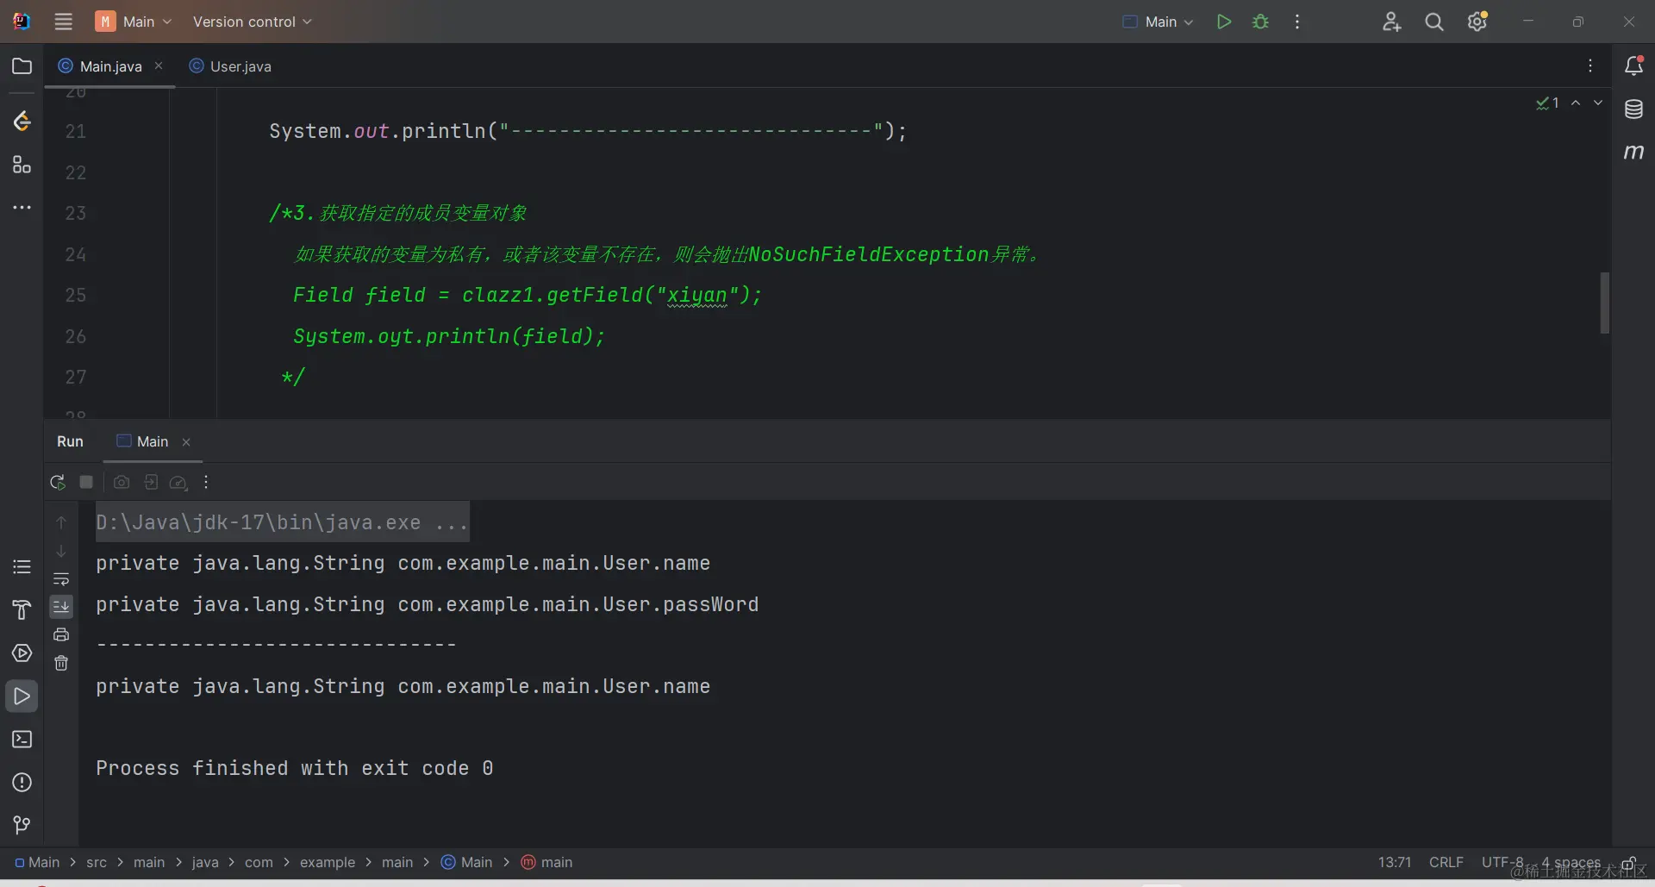
Task: Rerun Main in the Run panel
Action: (58, 483)
